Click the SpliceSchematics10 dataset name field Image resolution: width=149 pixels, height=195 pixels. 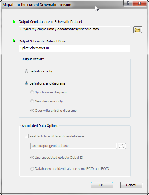[75, 48]
